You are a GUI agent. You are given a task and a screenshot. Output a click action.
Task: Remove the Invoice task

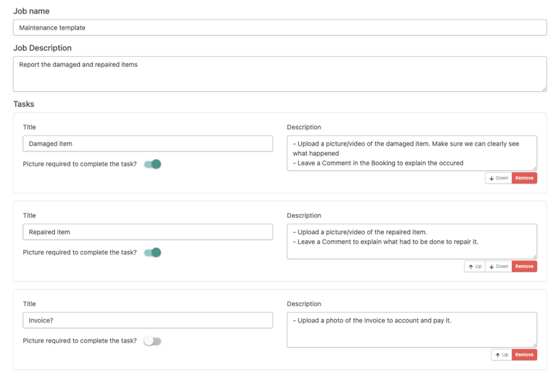(524, 355)
